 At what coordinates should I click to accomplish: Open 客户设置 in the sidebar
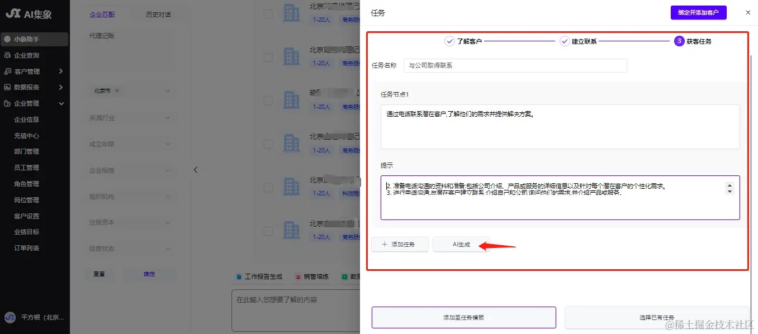click(x=26, y=216)
